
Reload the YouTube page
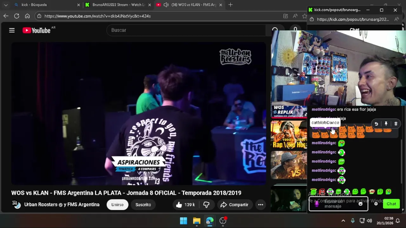click(17, 16)
